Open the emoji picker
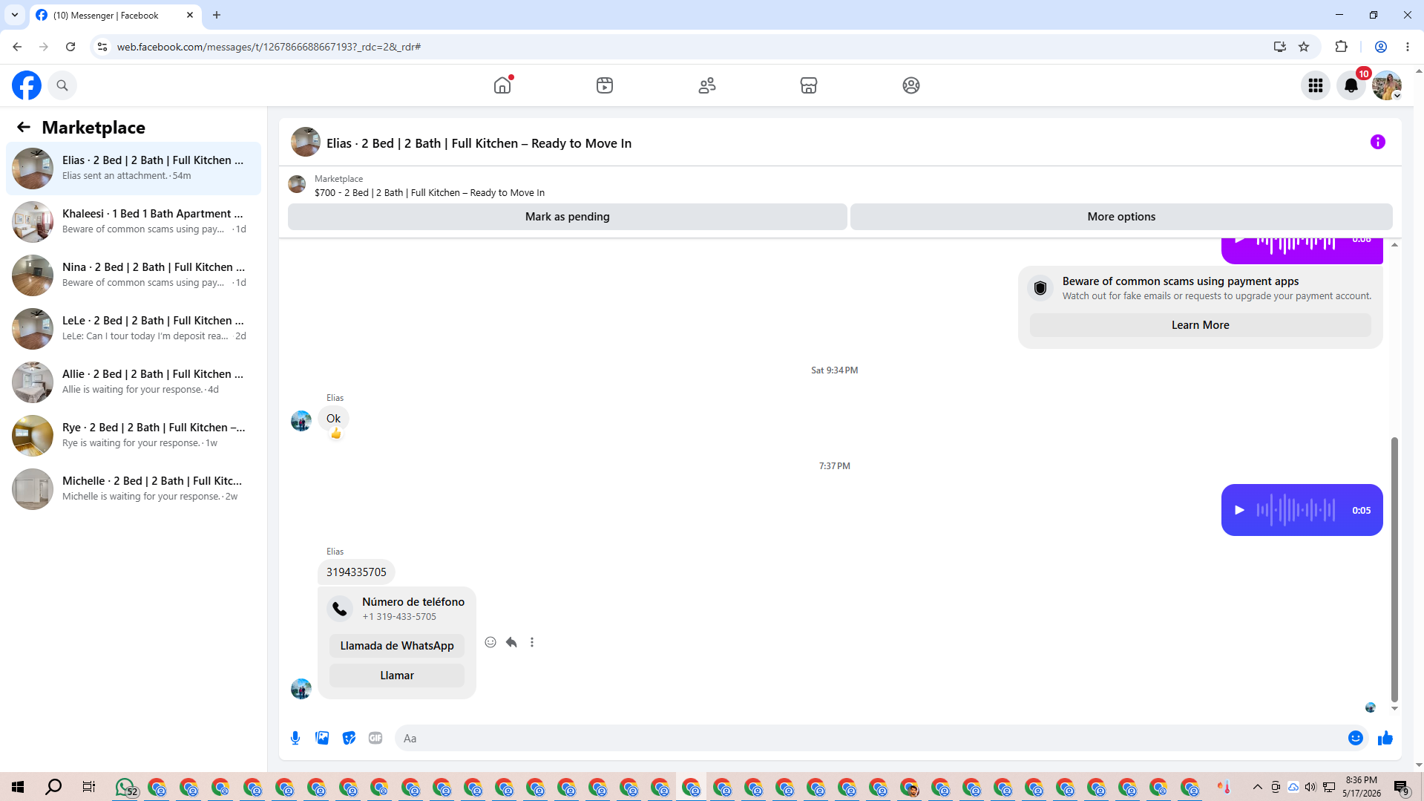 click(1356, 738)
